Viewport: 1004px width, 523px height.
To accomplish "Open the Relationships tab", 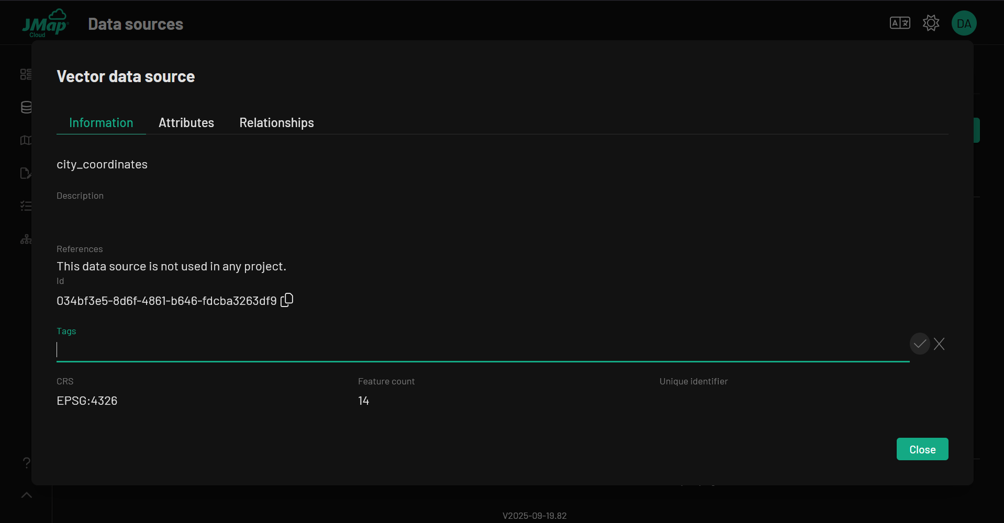I will [276, 123].
